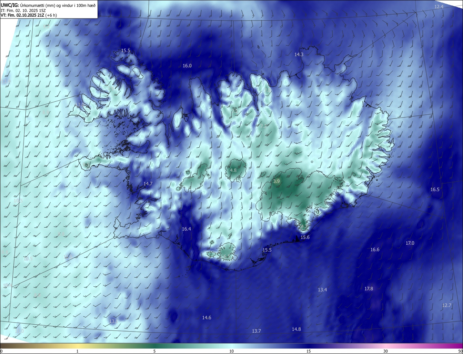Click the map title 'UWC/IG: Úrkomumætti (mm) og vindur'
463x354 pixels.
tap(48, 5)
